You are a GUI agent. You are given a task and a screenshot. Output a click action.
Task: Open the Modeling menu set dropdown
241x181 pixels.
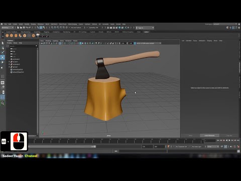[x=8, y=28]
